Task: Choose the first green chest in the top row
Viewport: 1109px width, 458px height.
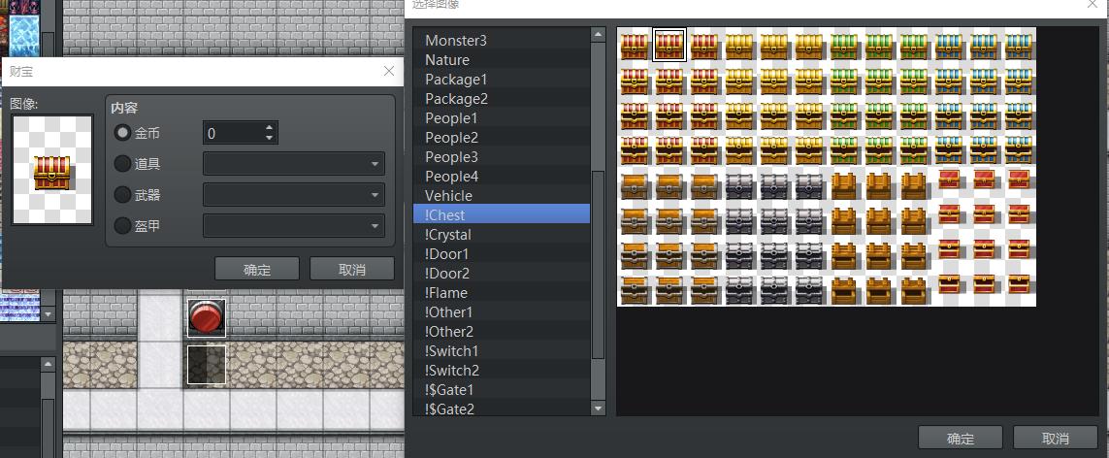Action: (x=844, y=46)
